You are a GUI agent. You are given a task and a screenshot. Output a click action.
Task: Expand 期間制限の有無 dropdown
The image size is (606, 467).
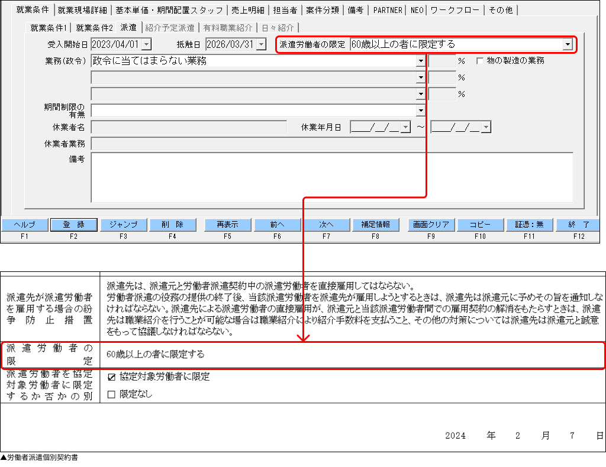tap(421, 111)
